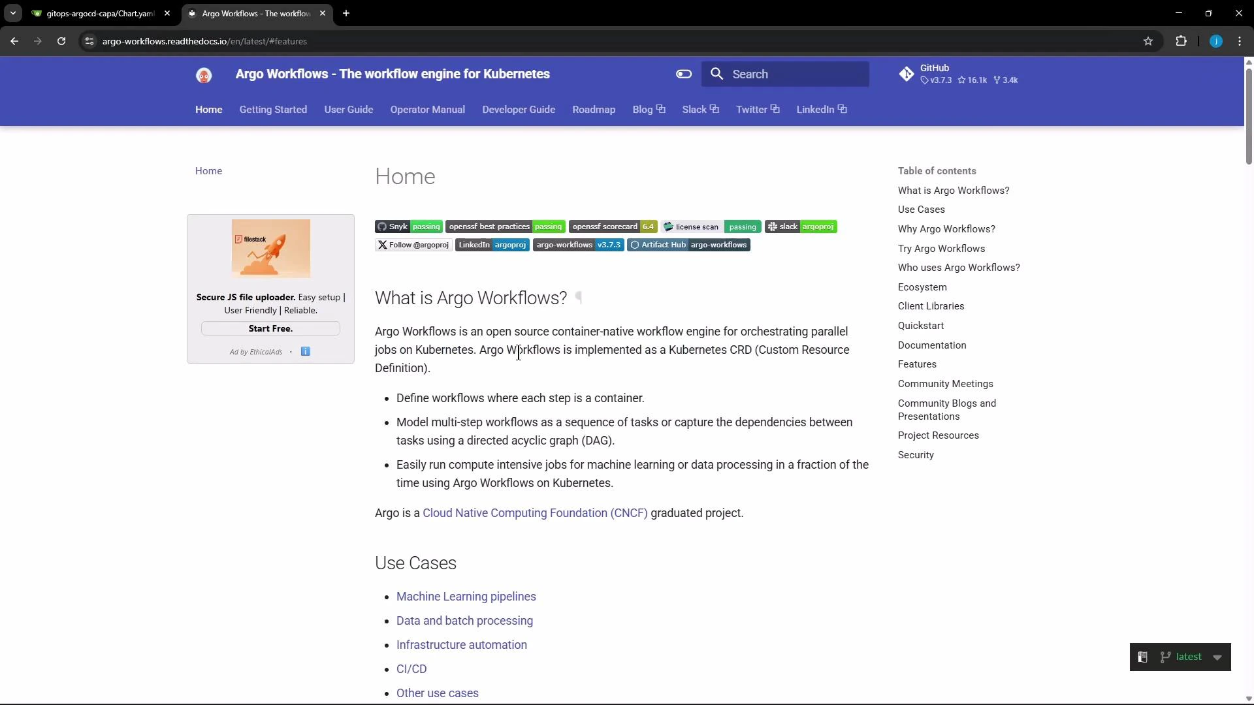
Task: Open Infrastructure automation link
Action: 462,645
